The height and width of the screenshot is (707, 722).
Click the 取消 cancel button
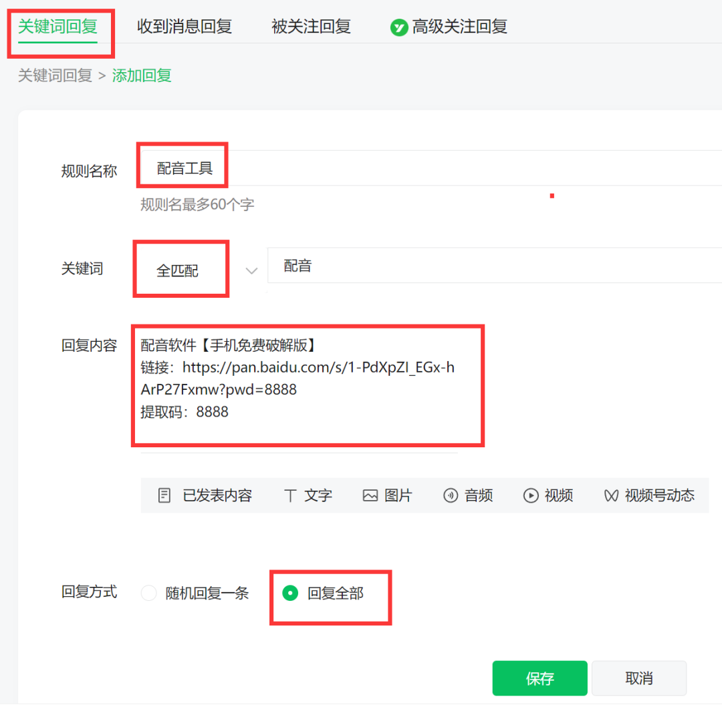click(639, 678)
